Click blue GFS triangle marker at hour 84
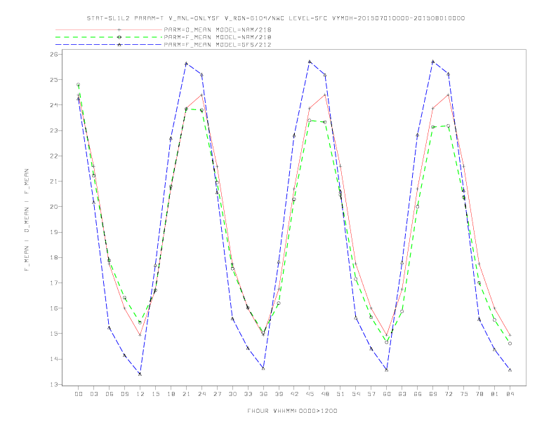The image size is (556, 429). (x=510, y=370)
